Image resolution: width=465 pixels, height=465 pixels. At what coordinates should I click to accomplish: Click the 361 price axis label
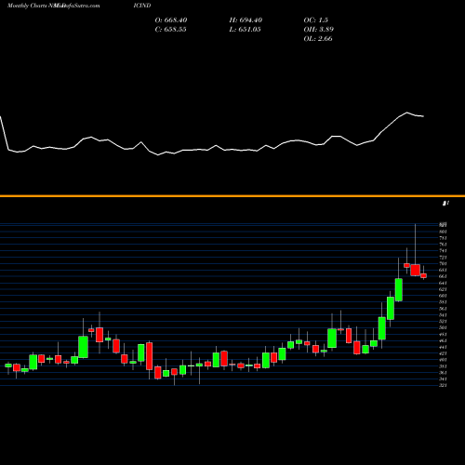coord(443,373)
